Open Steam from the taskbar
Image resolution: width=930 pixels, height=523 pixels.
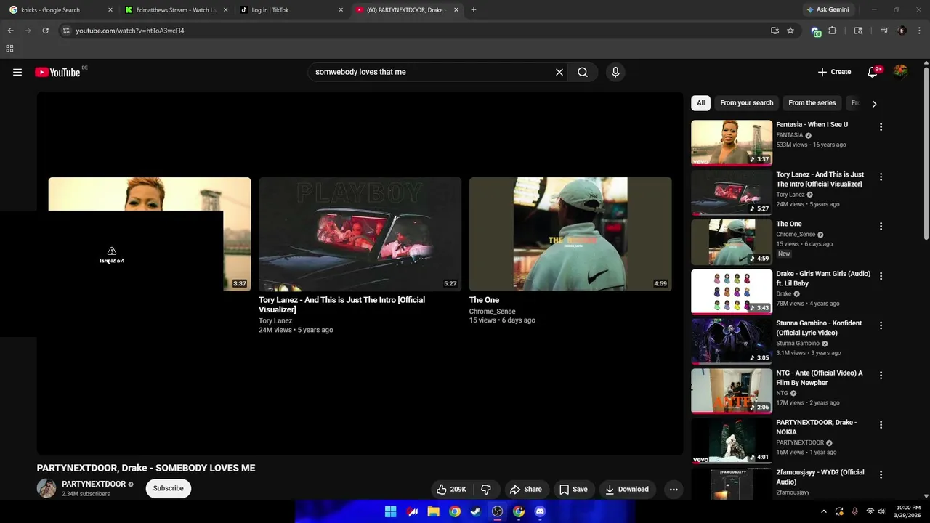pyautogui.click(x=475, y=511)
